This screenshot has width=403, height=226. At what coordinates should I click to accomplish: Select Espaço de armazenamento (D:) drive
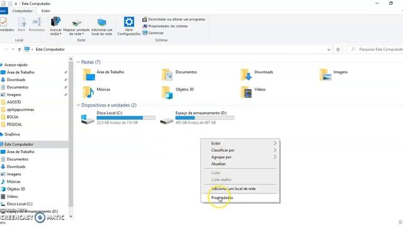(x=197, y=118)
